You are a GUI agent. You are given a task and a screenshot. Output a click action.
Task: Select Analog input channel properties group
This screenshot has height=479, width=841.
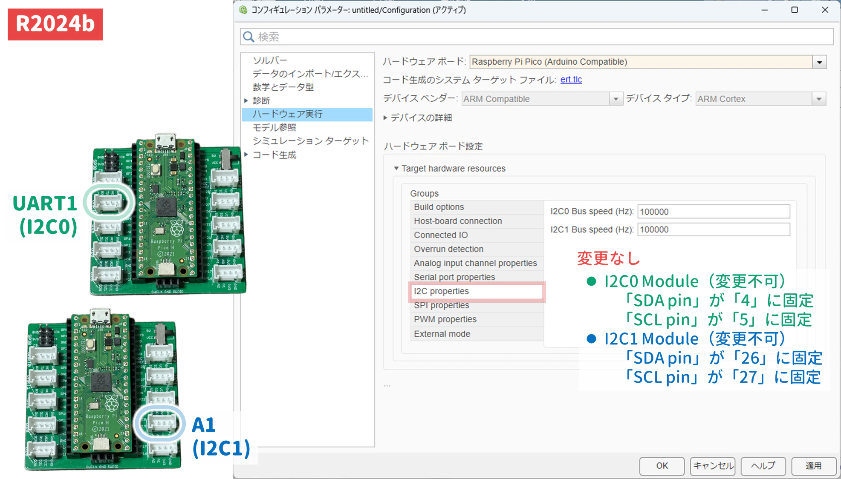pyautogui.click(x=477, y=263)
